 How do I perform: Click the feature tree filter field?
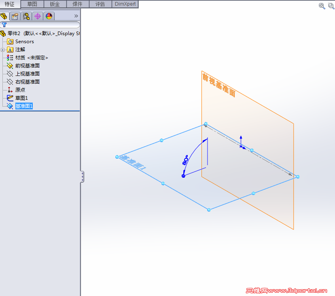tap(40, 25)
